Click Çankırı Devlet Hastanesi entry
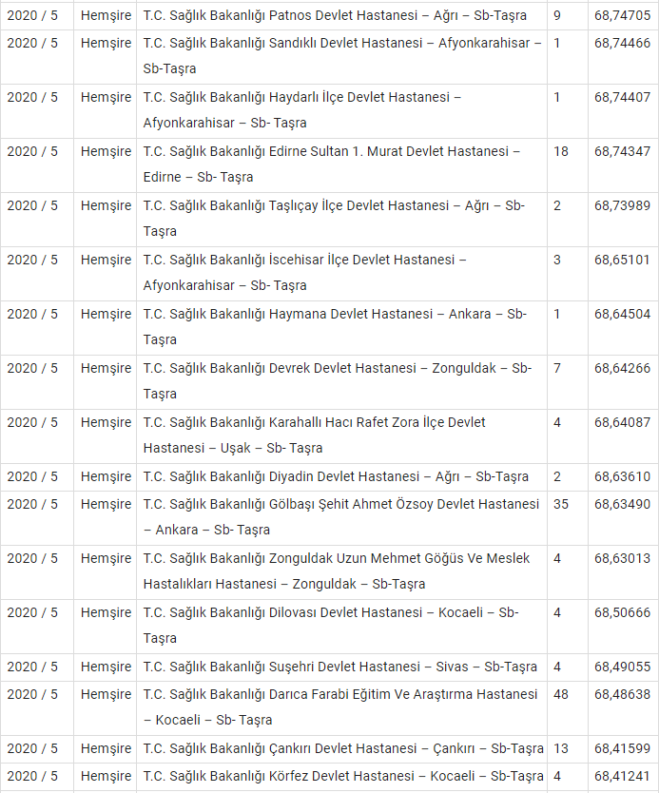Image resolution: width=659 pixels, height=793 pixels. [343, 748]
